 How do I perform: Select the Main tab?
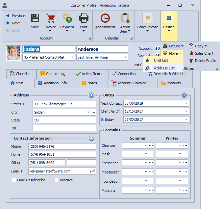(x=20, y=83)
